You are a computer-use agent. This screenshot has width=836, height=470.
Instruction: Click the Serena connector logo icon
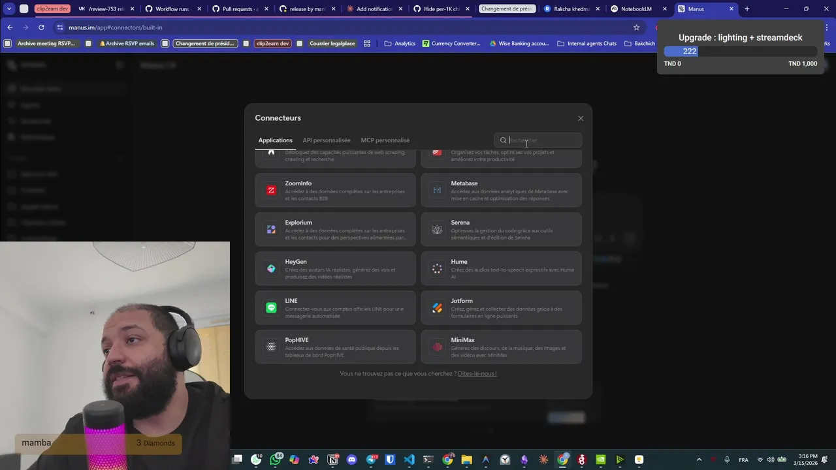click(437, 230)
